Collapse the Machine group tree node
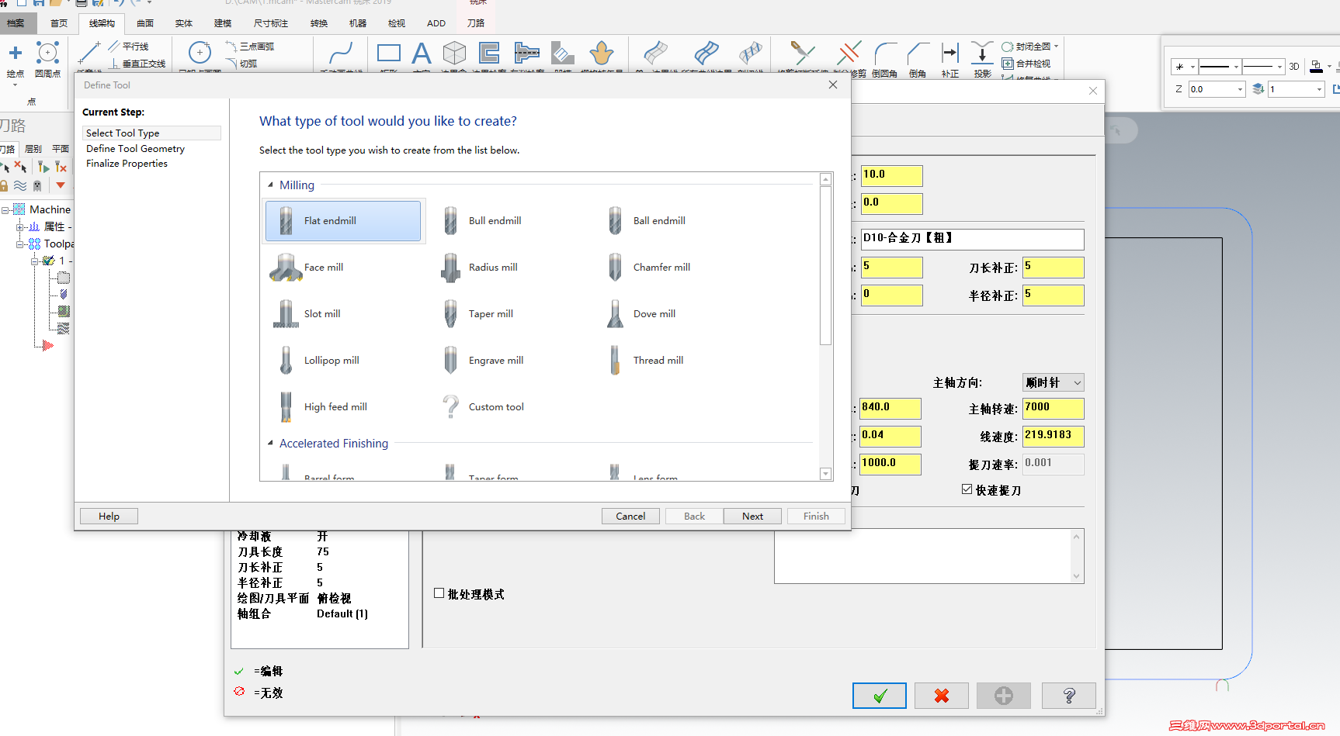Screen dimensions: 1340x736 [x=5, y=210]
